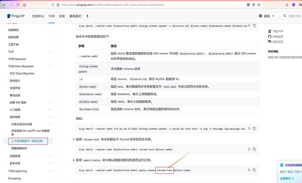
Task: Open 最佳实践 in sidebar
Action: [15, 95]
